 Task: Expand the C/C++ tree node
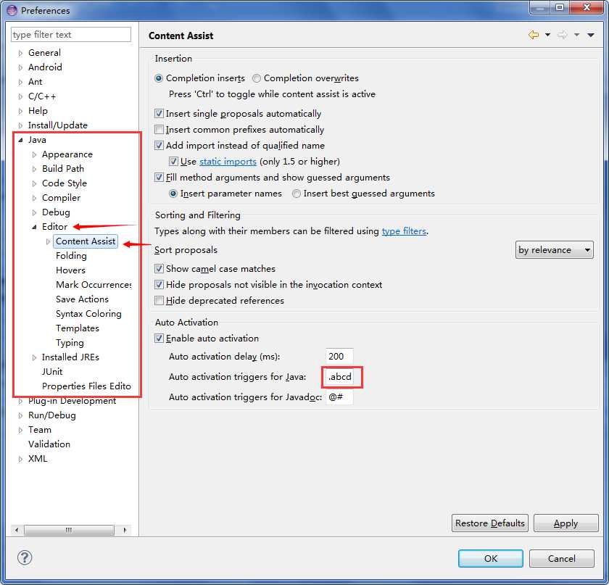(x=20, y=96)
